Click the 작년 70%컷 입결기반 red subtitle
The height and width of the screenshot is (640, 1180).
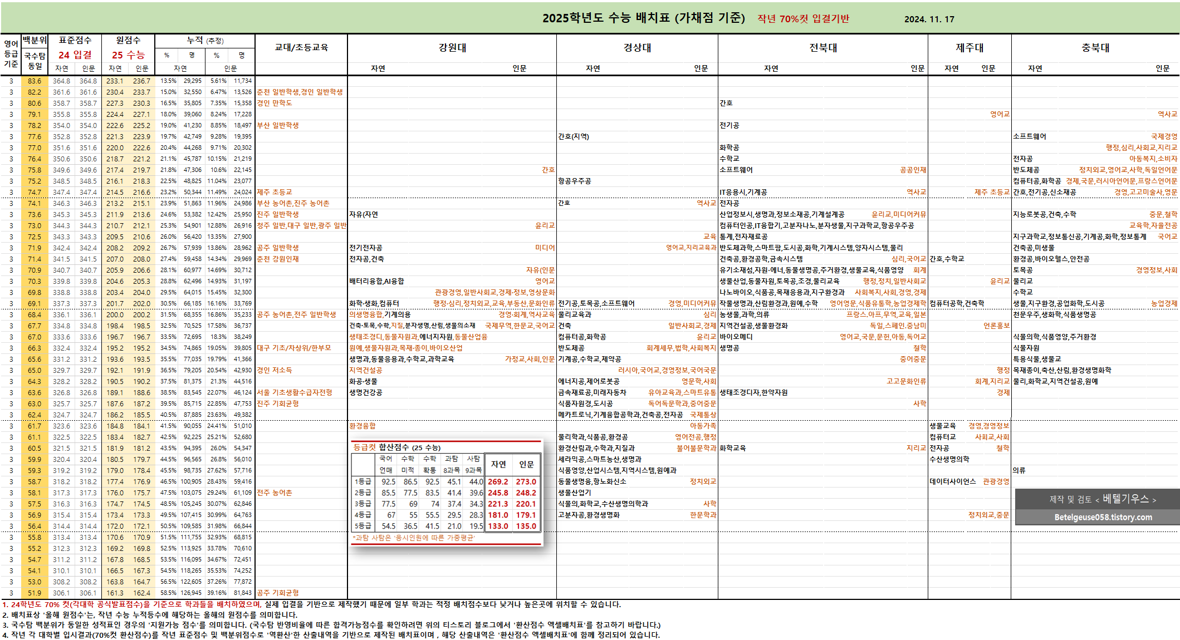(802, 18)
